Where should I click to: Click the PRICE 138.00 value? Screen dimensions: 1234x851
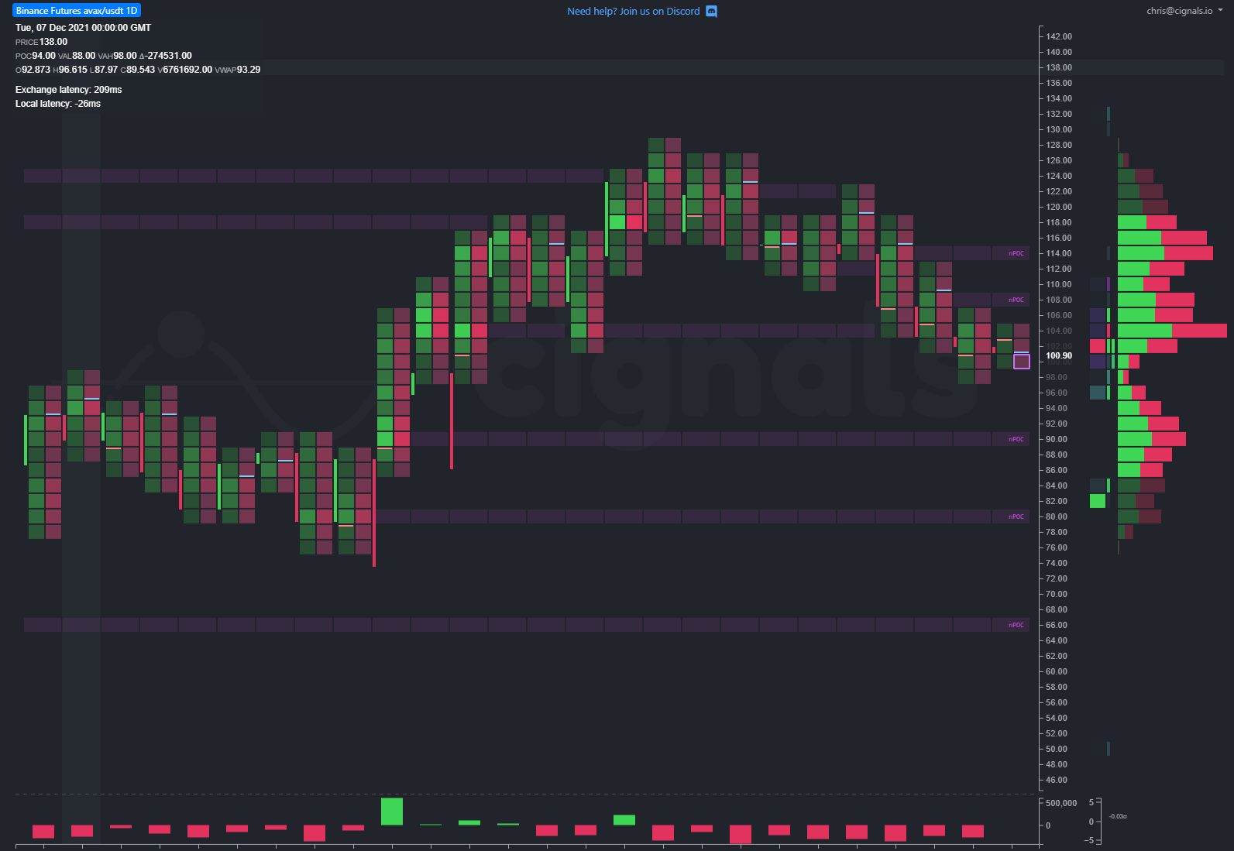[x=53, y=42]
